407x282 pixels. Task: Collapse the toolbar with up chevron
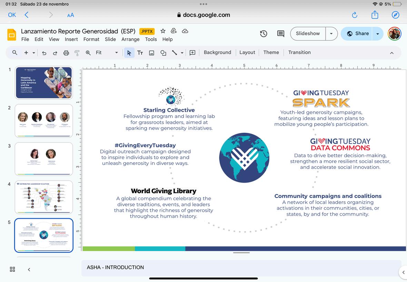392,53
